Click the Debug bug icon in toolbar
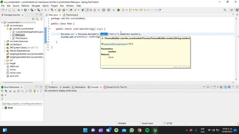This screenshot has width=239, height=134. [19, 10]
